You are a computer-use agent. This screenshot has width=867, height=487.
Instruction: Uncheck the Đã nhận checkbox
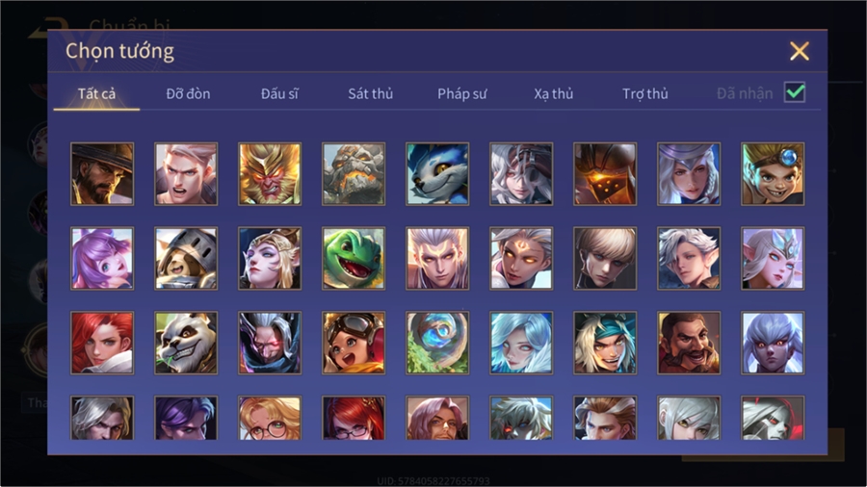click(x=795, y=92)
